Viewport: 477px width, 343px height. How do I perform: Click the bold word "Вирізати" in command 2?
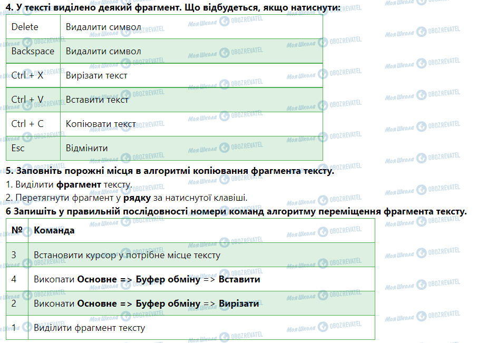[239, 303]
